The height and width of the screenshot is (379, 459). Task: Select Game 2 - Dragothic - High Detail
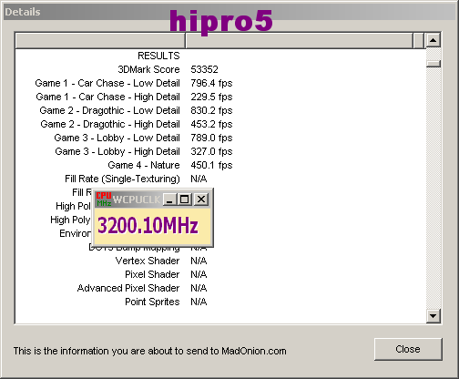tap(110, 124)
